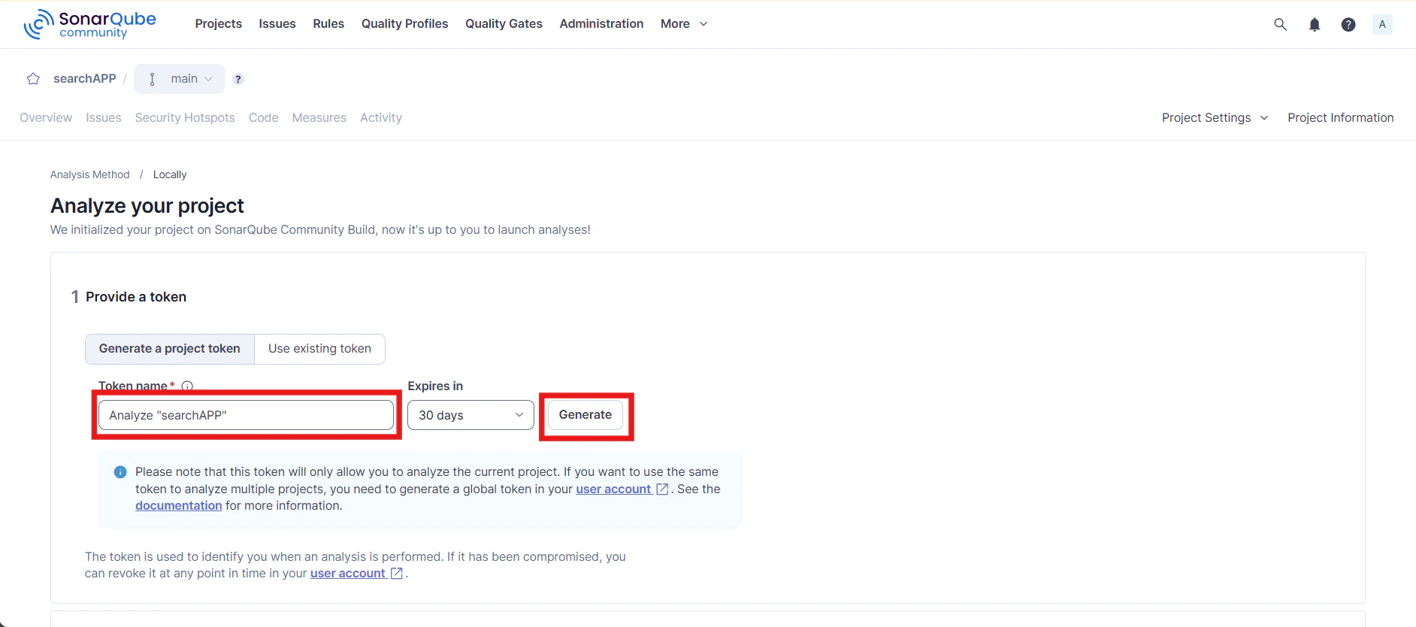Click the SonarQube community logo
The width and height of the screenshot is (1416, 627).
(89, 24)
